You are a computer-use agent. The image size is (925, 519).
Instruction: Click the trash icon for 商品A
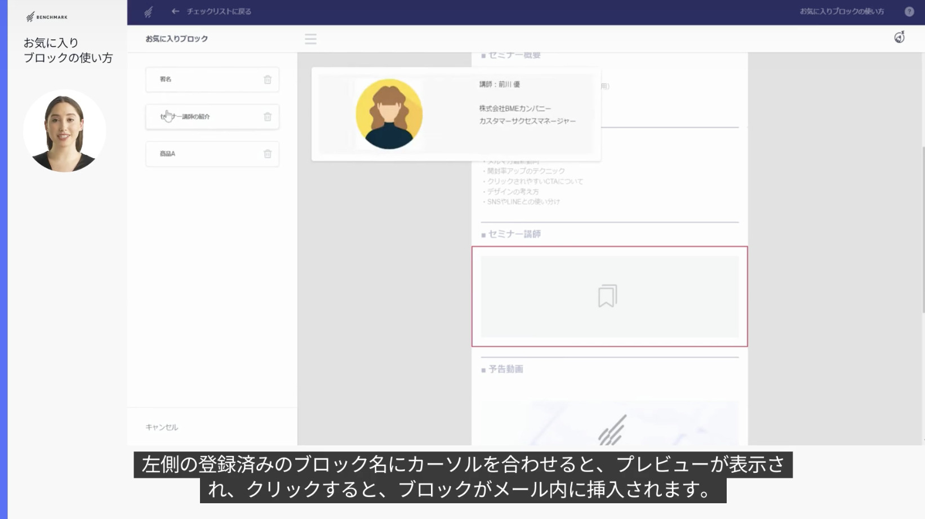coord(268,154)
